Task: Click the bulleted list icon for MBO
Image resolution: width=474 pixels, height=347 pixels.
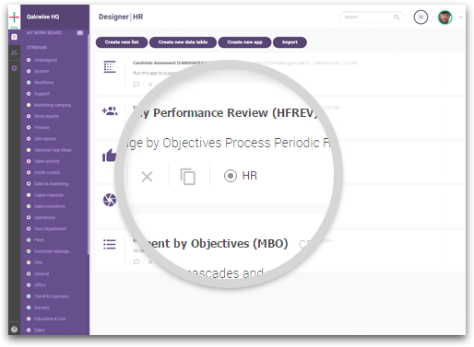Action: click(110, 245)
